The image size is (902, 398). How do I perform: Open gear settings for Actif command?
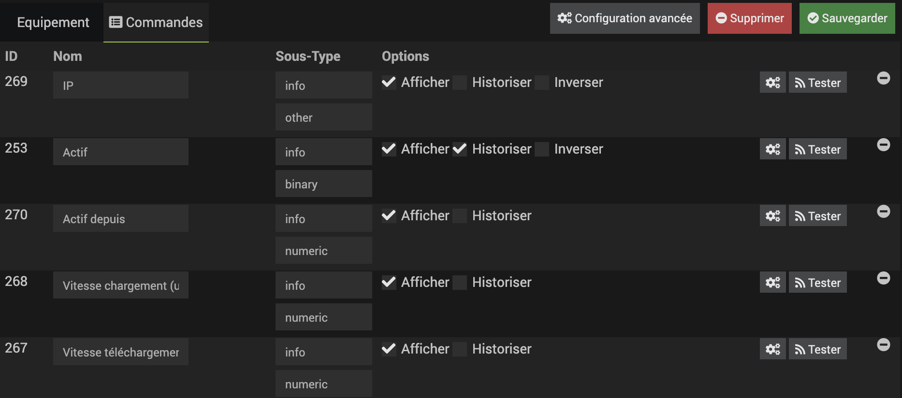pos(772,149)
